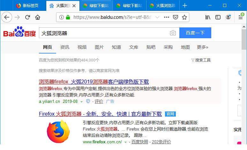The height and width of the screenshot is (150, 247).
Task: Switch to the 新标签页 tab
Action: click(x=29, y=5)
